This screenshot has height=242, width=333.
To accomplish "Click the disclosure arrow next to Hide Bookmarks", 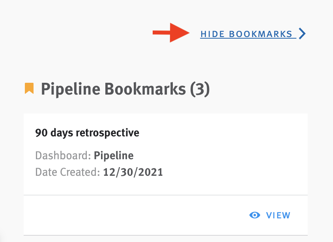I will (303, 34).
